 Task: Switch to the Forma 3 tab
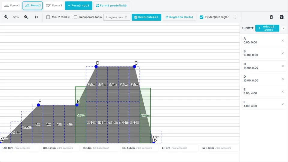pos(54,5)
